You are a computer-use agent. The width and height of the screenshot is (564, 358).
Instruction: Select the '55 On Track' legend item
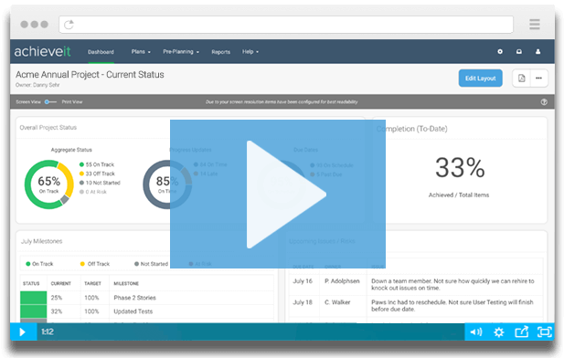(x=97, y=164)
